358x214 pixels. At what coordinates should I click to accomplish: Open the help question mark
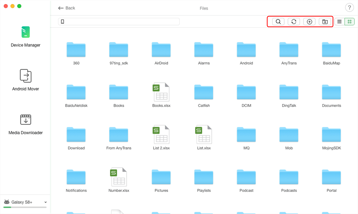click(x=349, y=8)
